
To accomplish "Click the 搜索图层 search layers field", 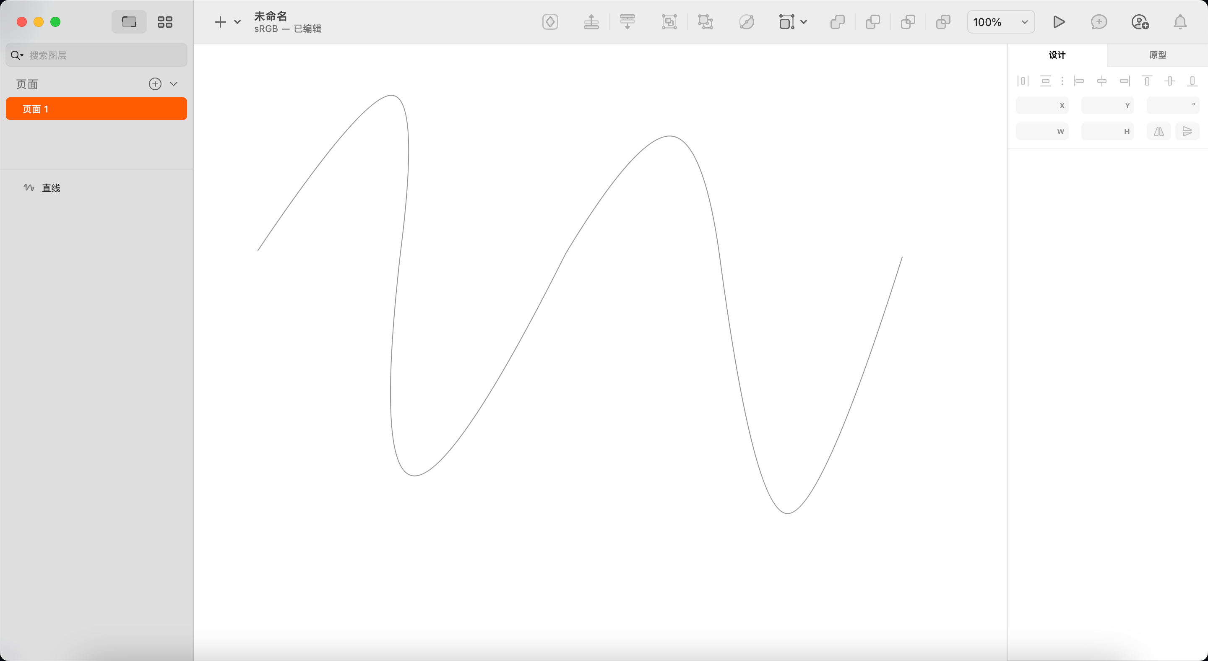I will pyautogui.click(x=103, y=55).
